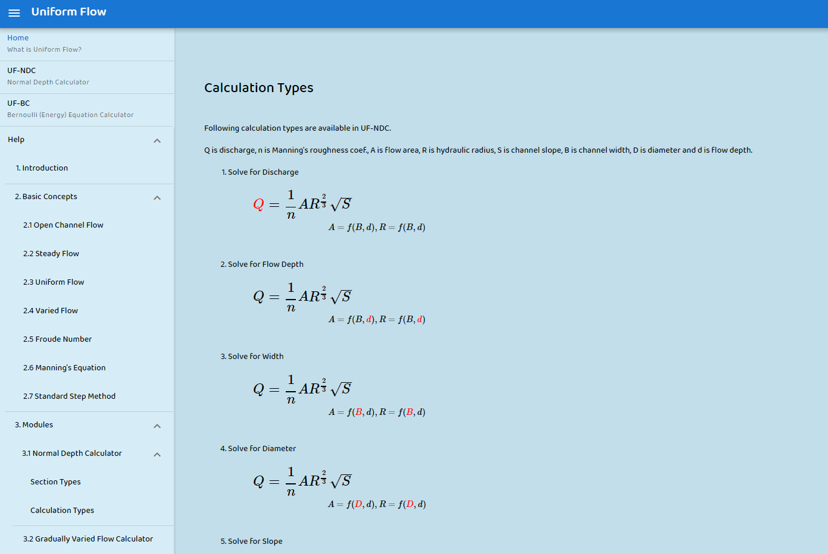828x554 pixels.
Task: Select the Help menu item
Action: [x=16, y=140]
